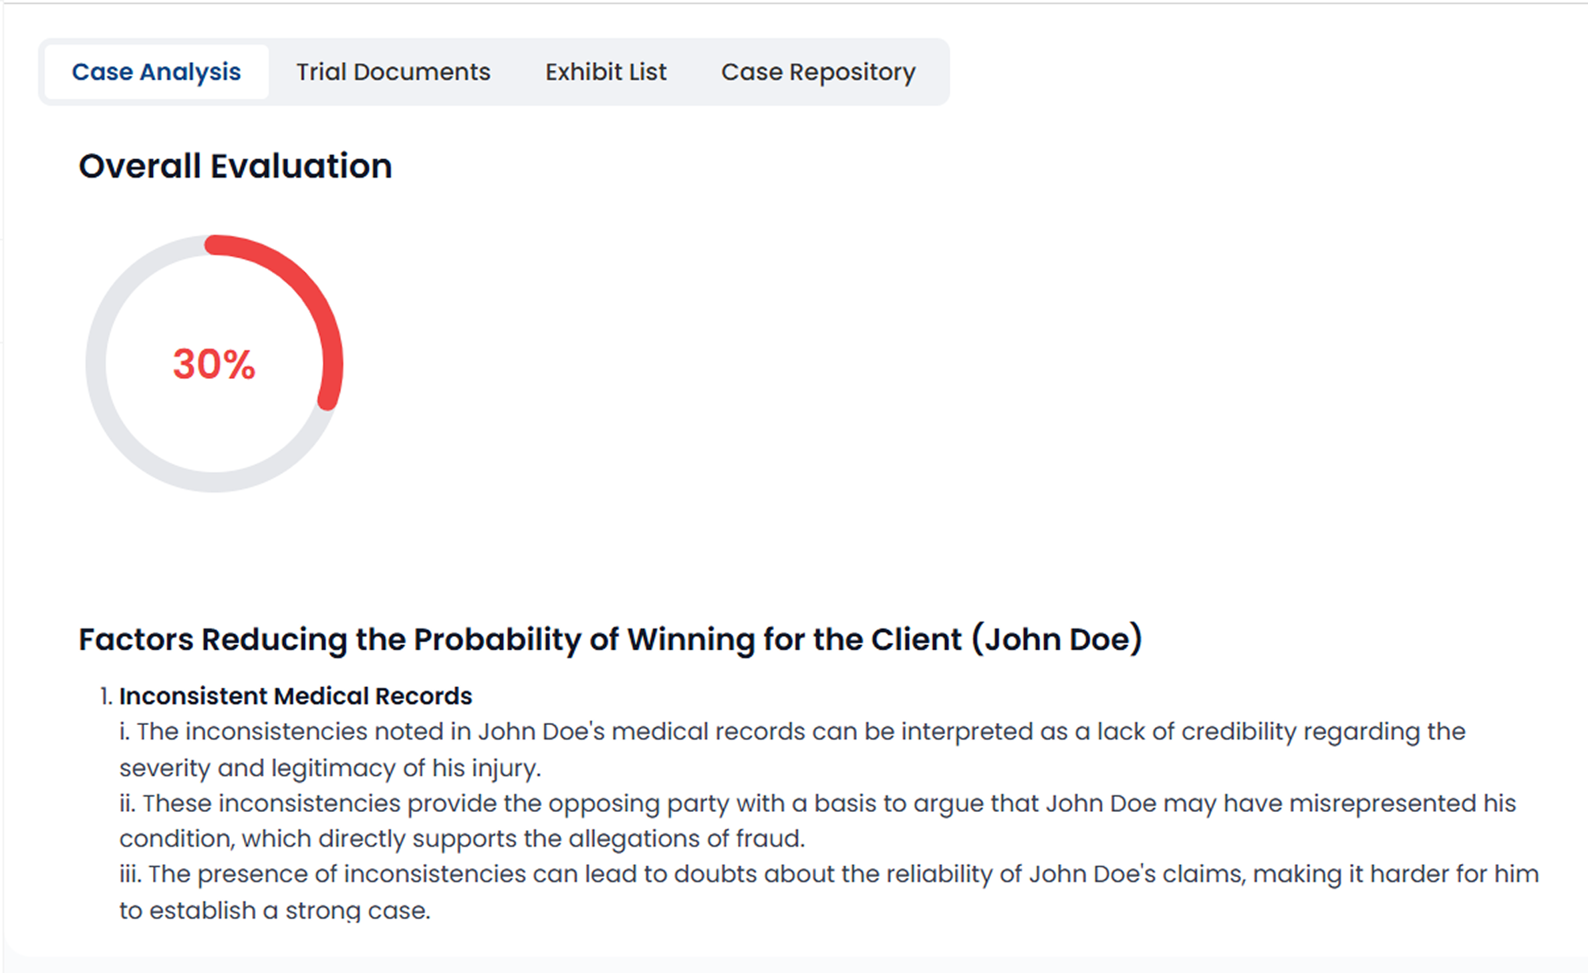Click the Factors Reducing the Probability heading
1588x973 pixels.
tap(521, 639)
